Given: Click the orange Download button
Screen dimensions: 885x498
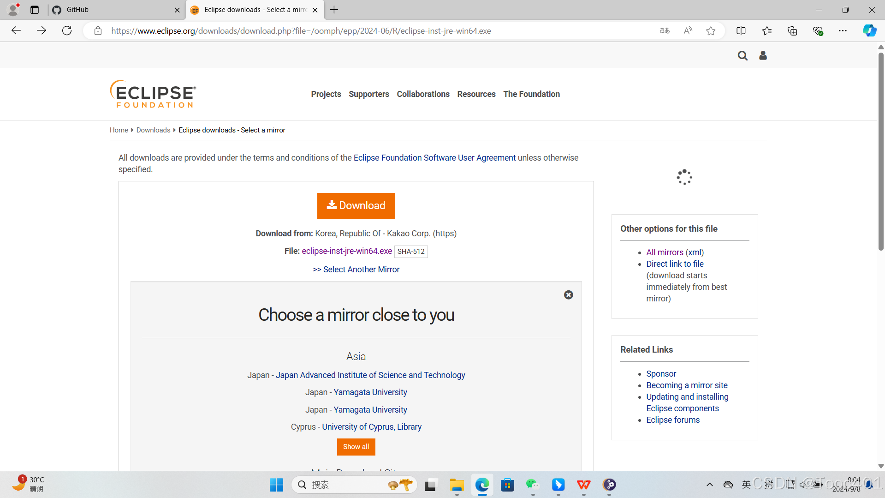Looking at the screenshot, I should click(x=356, y=206).
